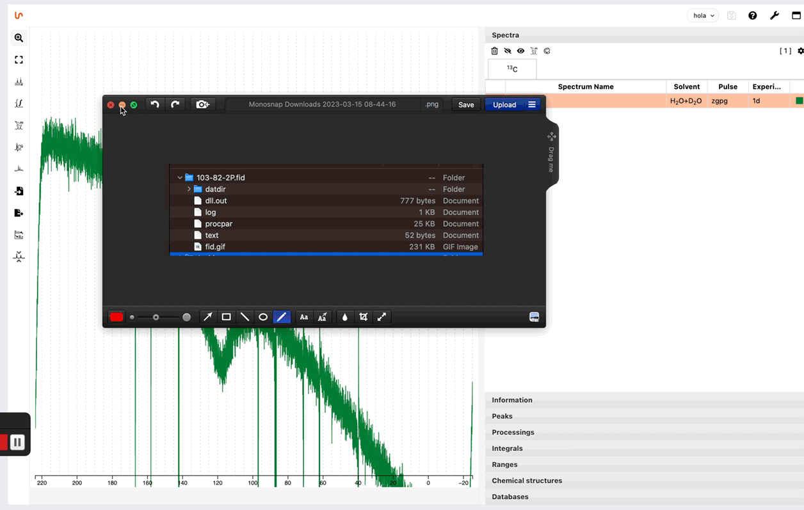
Task: Click the Monosnap resize arrows tool
Action: pos(382,317)
